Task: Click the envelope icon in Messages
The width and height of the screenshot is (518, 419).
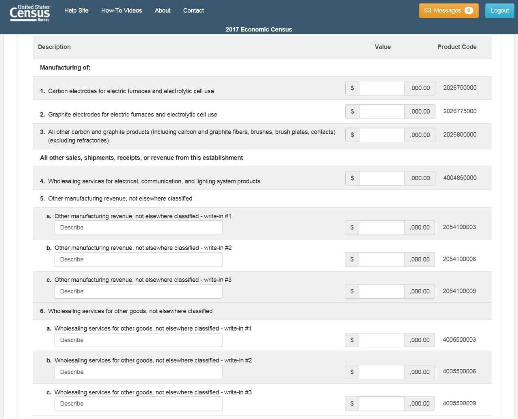Action: click(427, 11)
